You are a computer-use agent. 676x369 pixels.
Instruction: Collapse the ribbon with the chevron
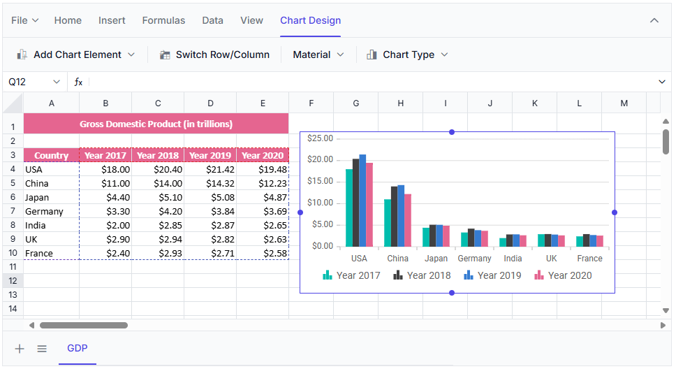[x=654, y=20]
